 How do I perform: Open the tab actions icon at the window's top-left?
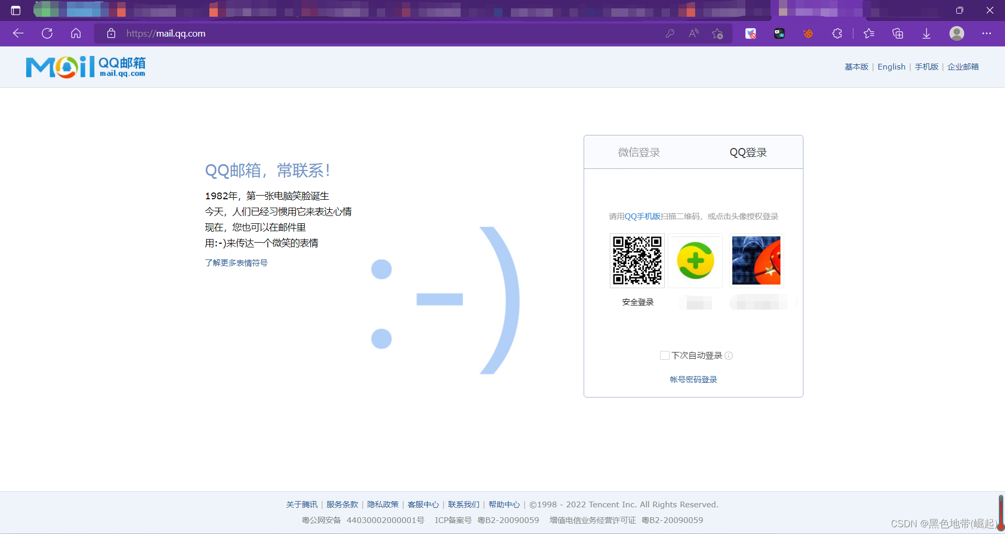pos(16,10)
